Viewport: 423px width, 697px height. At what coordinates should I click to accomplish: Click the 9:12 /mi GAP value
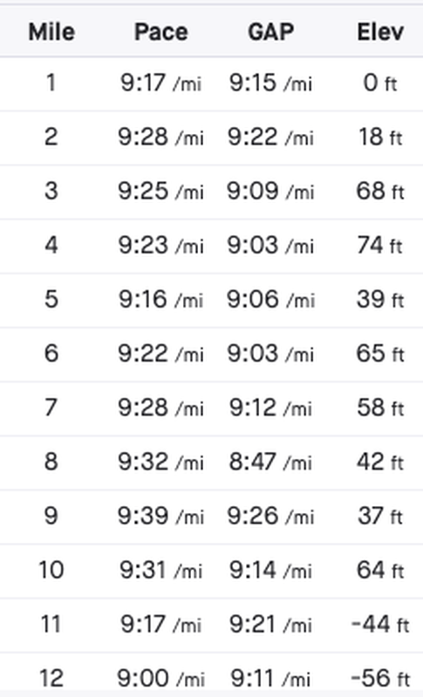click(271, 408)
